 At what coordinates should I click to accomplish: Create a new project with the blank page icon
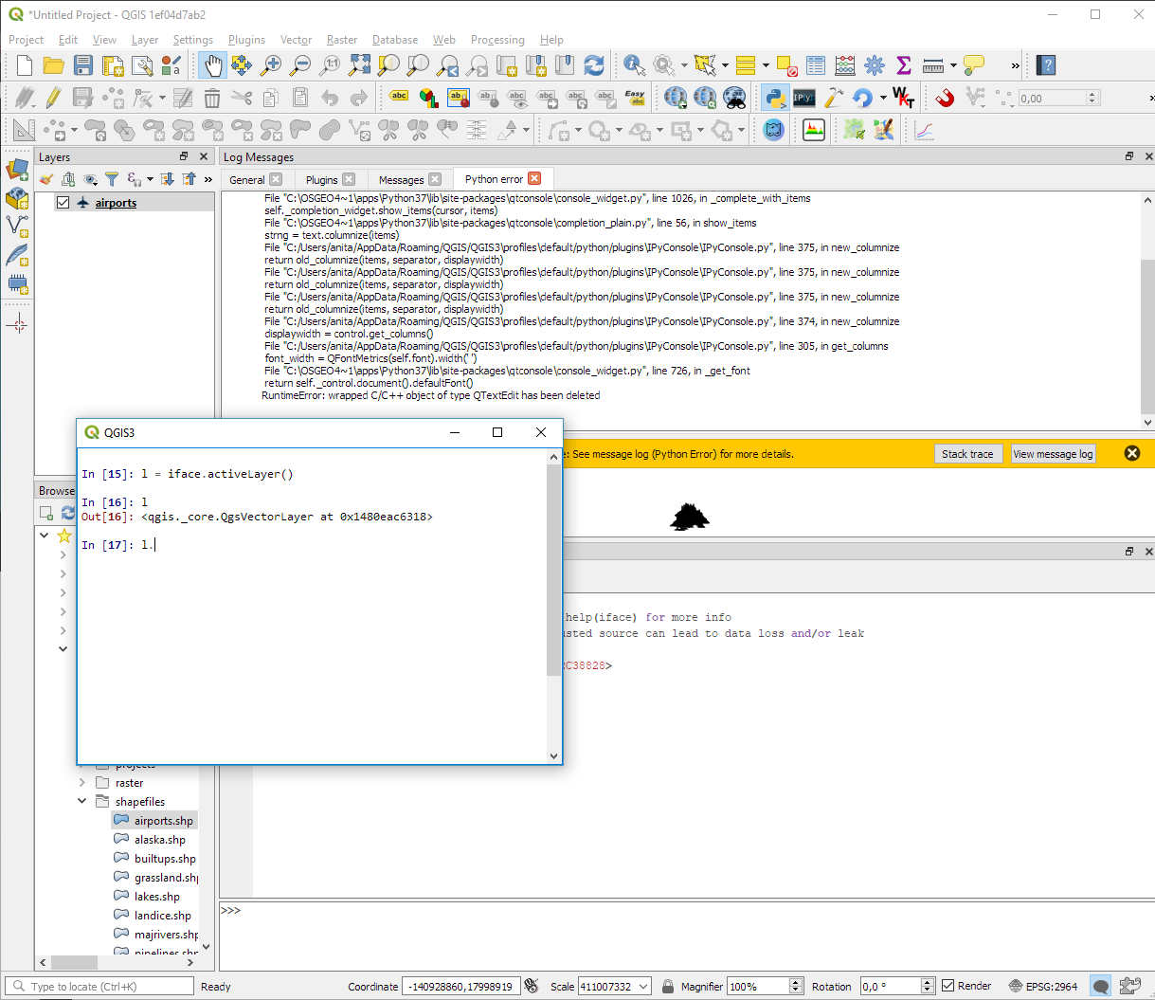click(25, 65)
